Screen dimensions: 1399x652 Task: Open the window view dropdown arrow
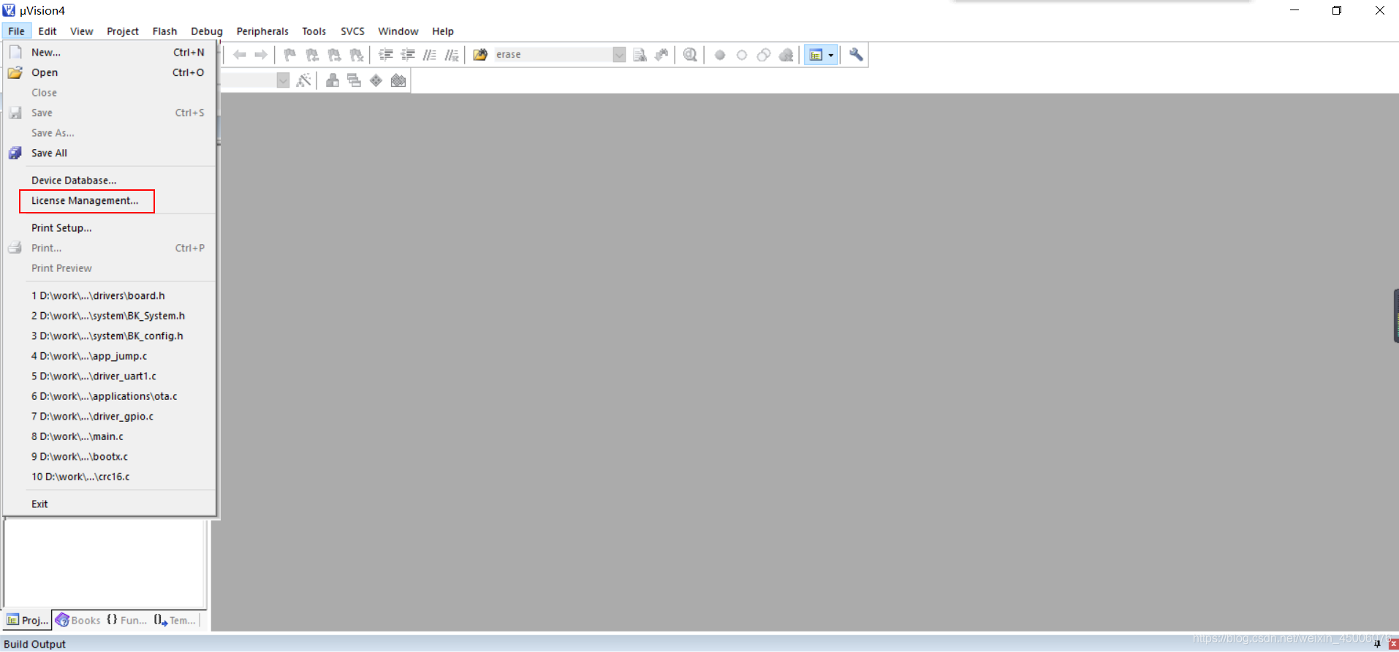point(831,55)
